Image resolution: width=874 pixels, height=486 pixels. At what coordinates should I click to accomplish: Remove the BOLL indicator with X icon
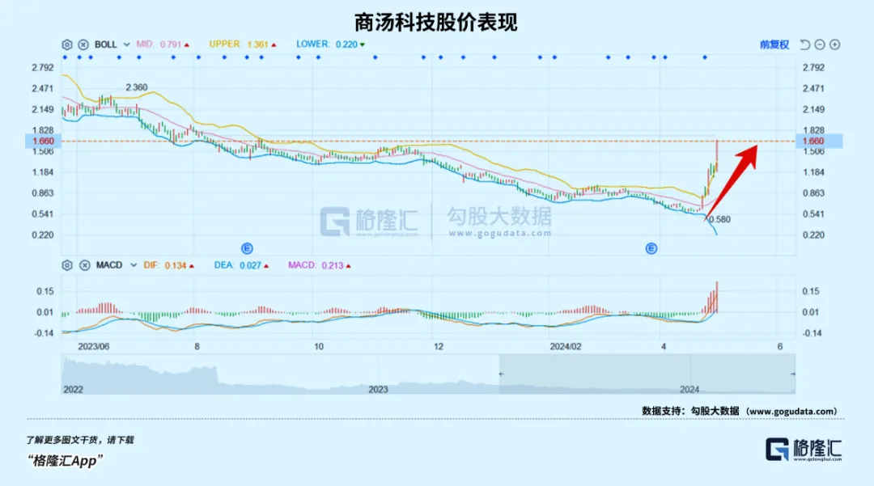[83, 44]
